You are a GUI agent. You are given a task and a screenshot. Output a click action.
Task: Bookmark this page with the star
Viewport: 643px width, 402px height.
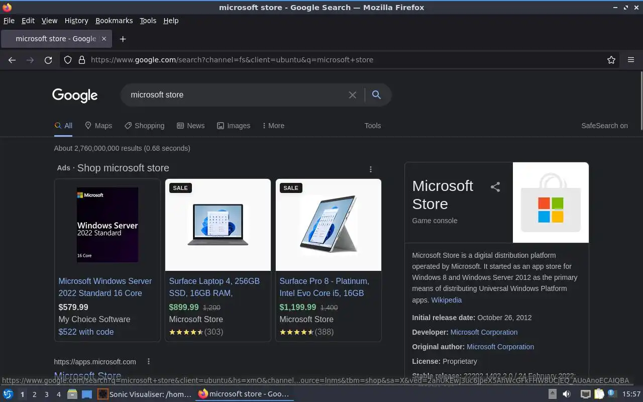611,60
